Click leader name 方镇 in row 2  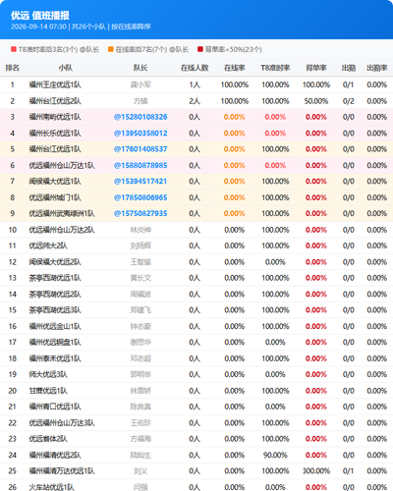point(140,101)
